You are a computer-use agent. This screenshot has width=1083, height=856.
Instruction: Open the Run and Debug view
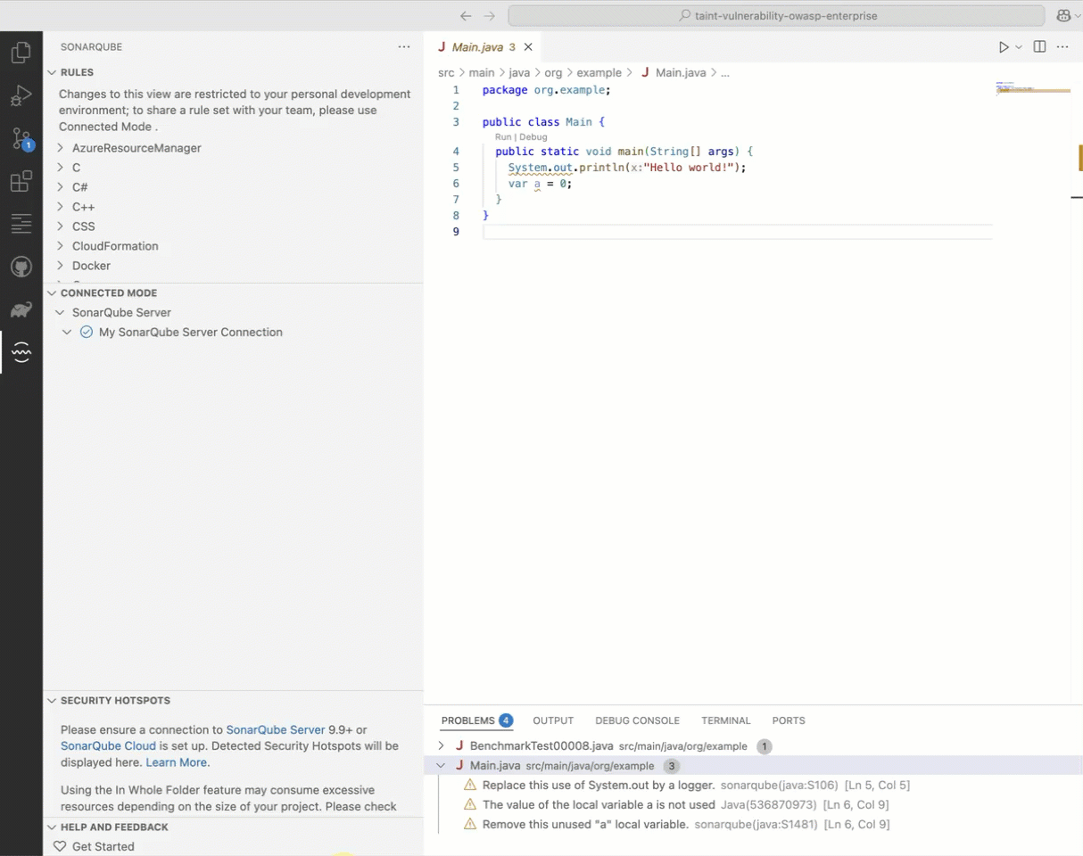point(21,95)
